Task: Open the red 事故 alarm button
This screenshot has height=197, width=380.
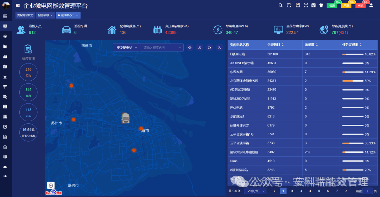Action: pos(360,6)
